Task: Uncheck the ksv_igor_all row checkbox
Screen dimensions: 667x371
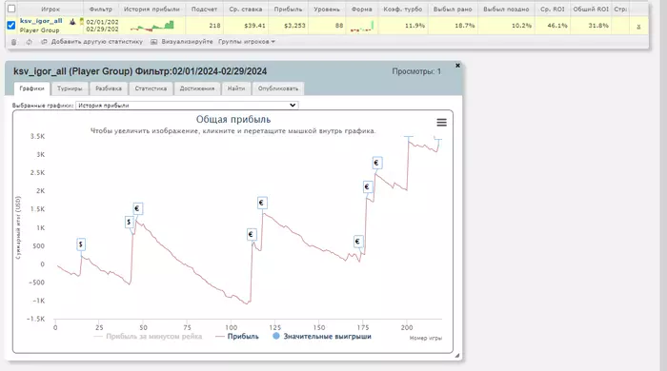Action: coord(11,26)
